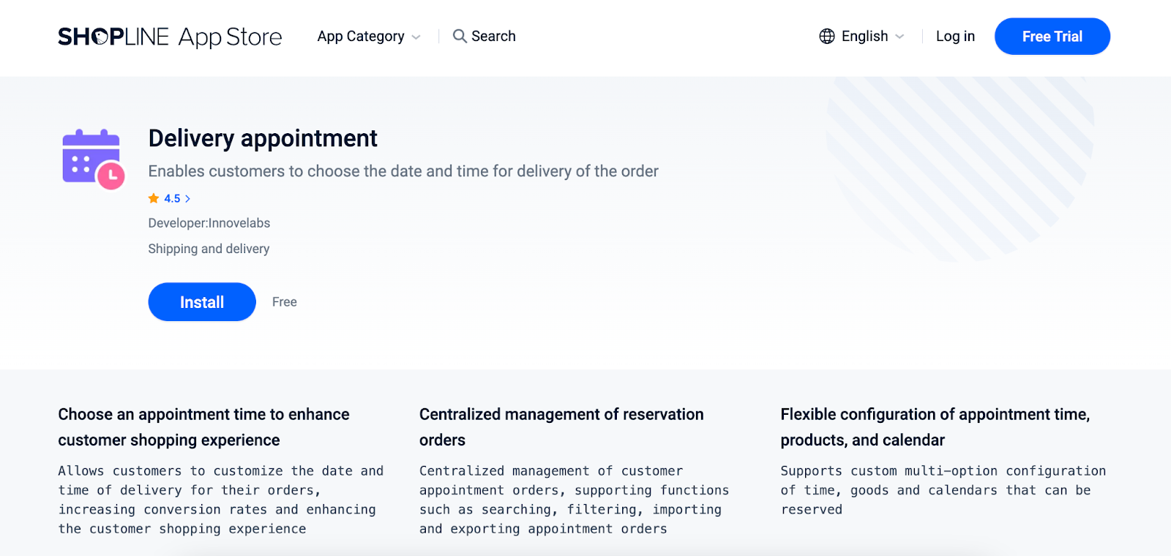Select the Shipping and delivery category
The width and height of the screenshot is (1171, 556).
[209, 249]
